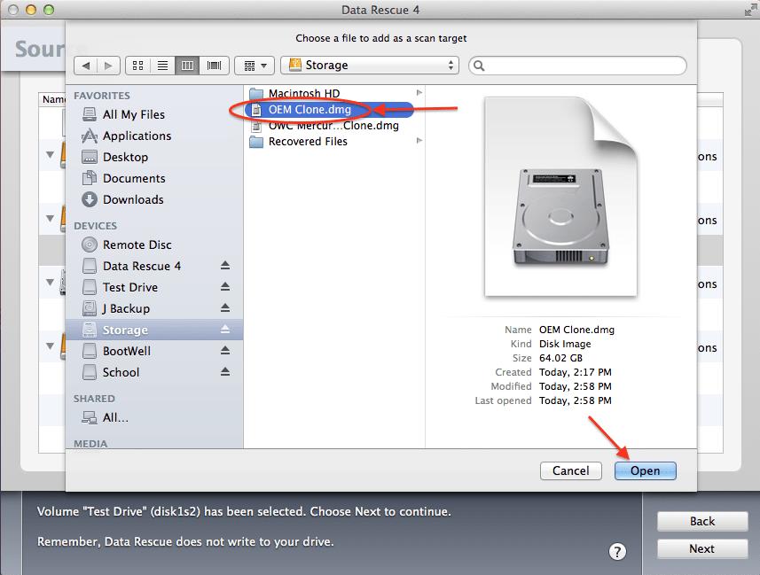
Task: Select the column view icon
Action: click(x=188, y=65)
